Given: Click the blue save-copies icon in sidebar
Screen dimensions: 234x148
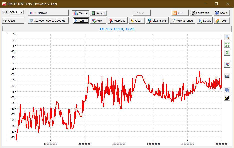Looking at the screenshot, I should (x=227, y=90).
